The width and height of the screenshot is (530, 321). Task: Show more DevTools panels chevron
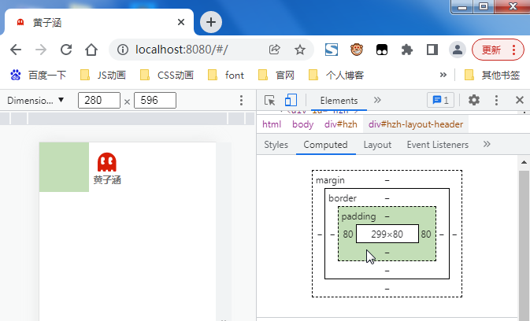coord(377,100)
